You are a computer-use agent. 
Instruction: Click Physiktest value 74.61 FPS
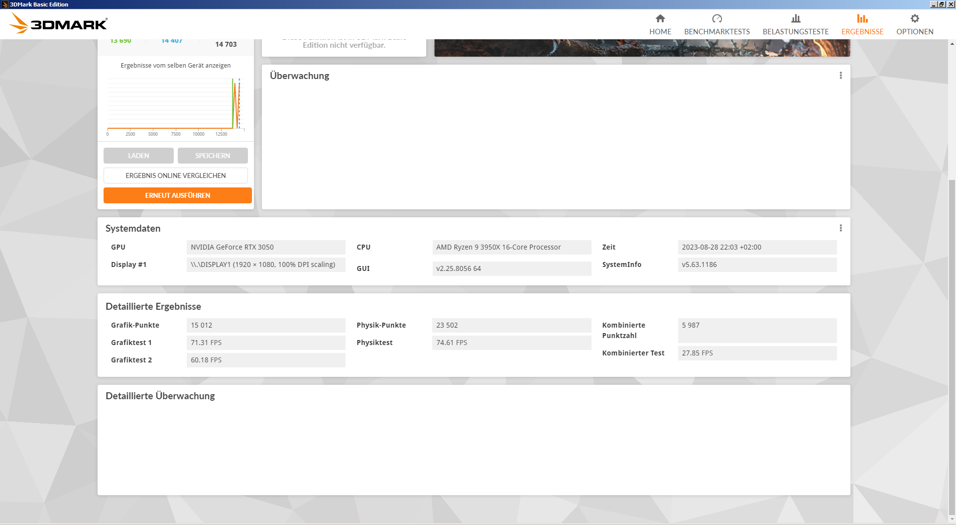click(512, 343)
